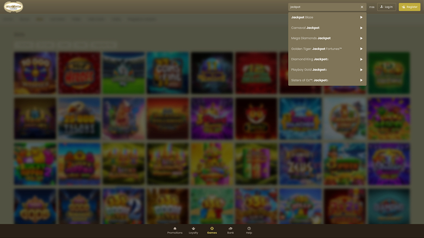Click play arrow next to Playboy Gold Jackpots

click(361, 70)
